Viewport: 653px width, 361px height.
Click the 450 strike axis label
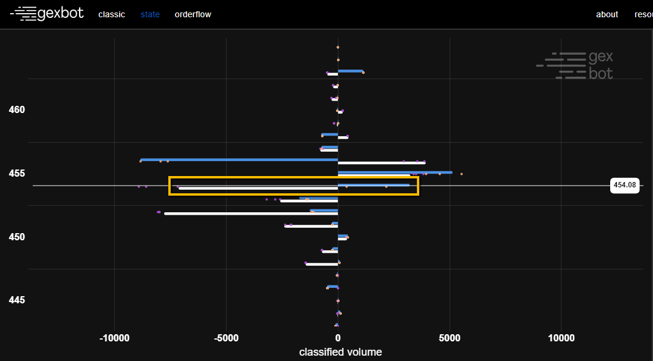coord(17,237)
